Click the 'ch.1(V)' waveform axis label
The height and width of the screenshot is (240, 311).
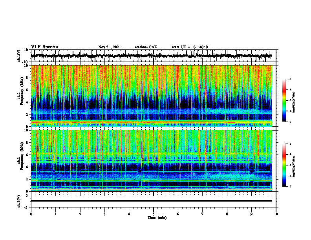[19, 56]
